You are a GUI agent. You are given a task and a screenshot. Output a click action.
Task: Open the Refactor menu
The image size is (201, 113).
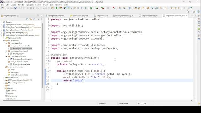[x=21, y=5]
